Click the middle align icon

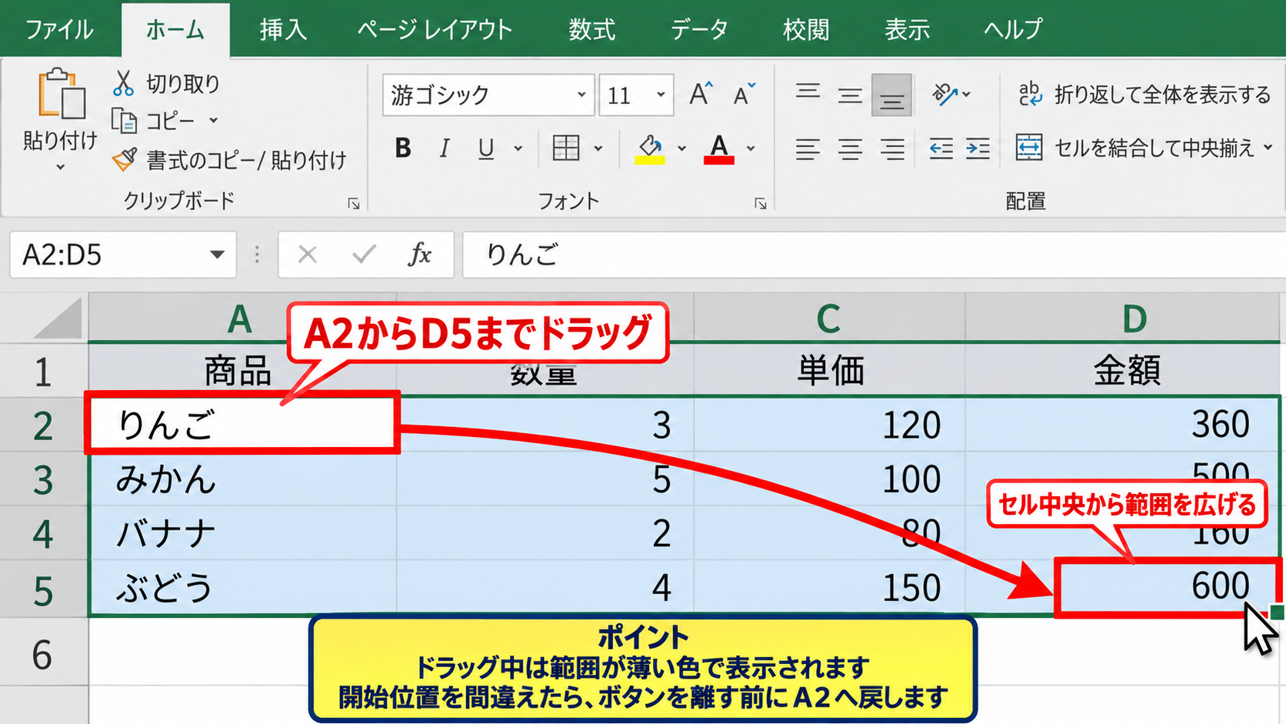850,95
